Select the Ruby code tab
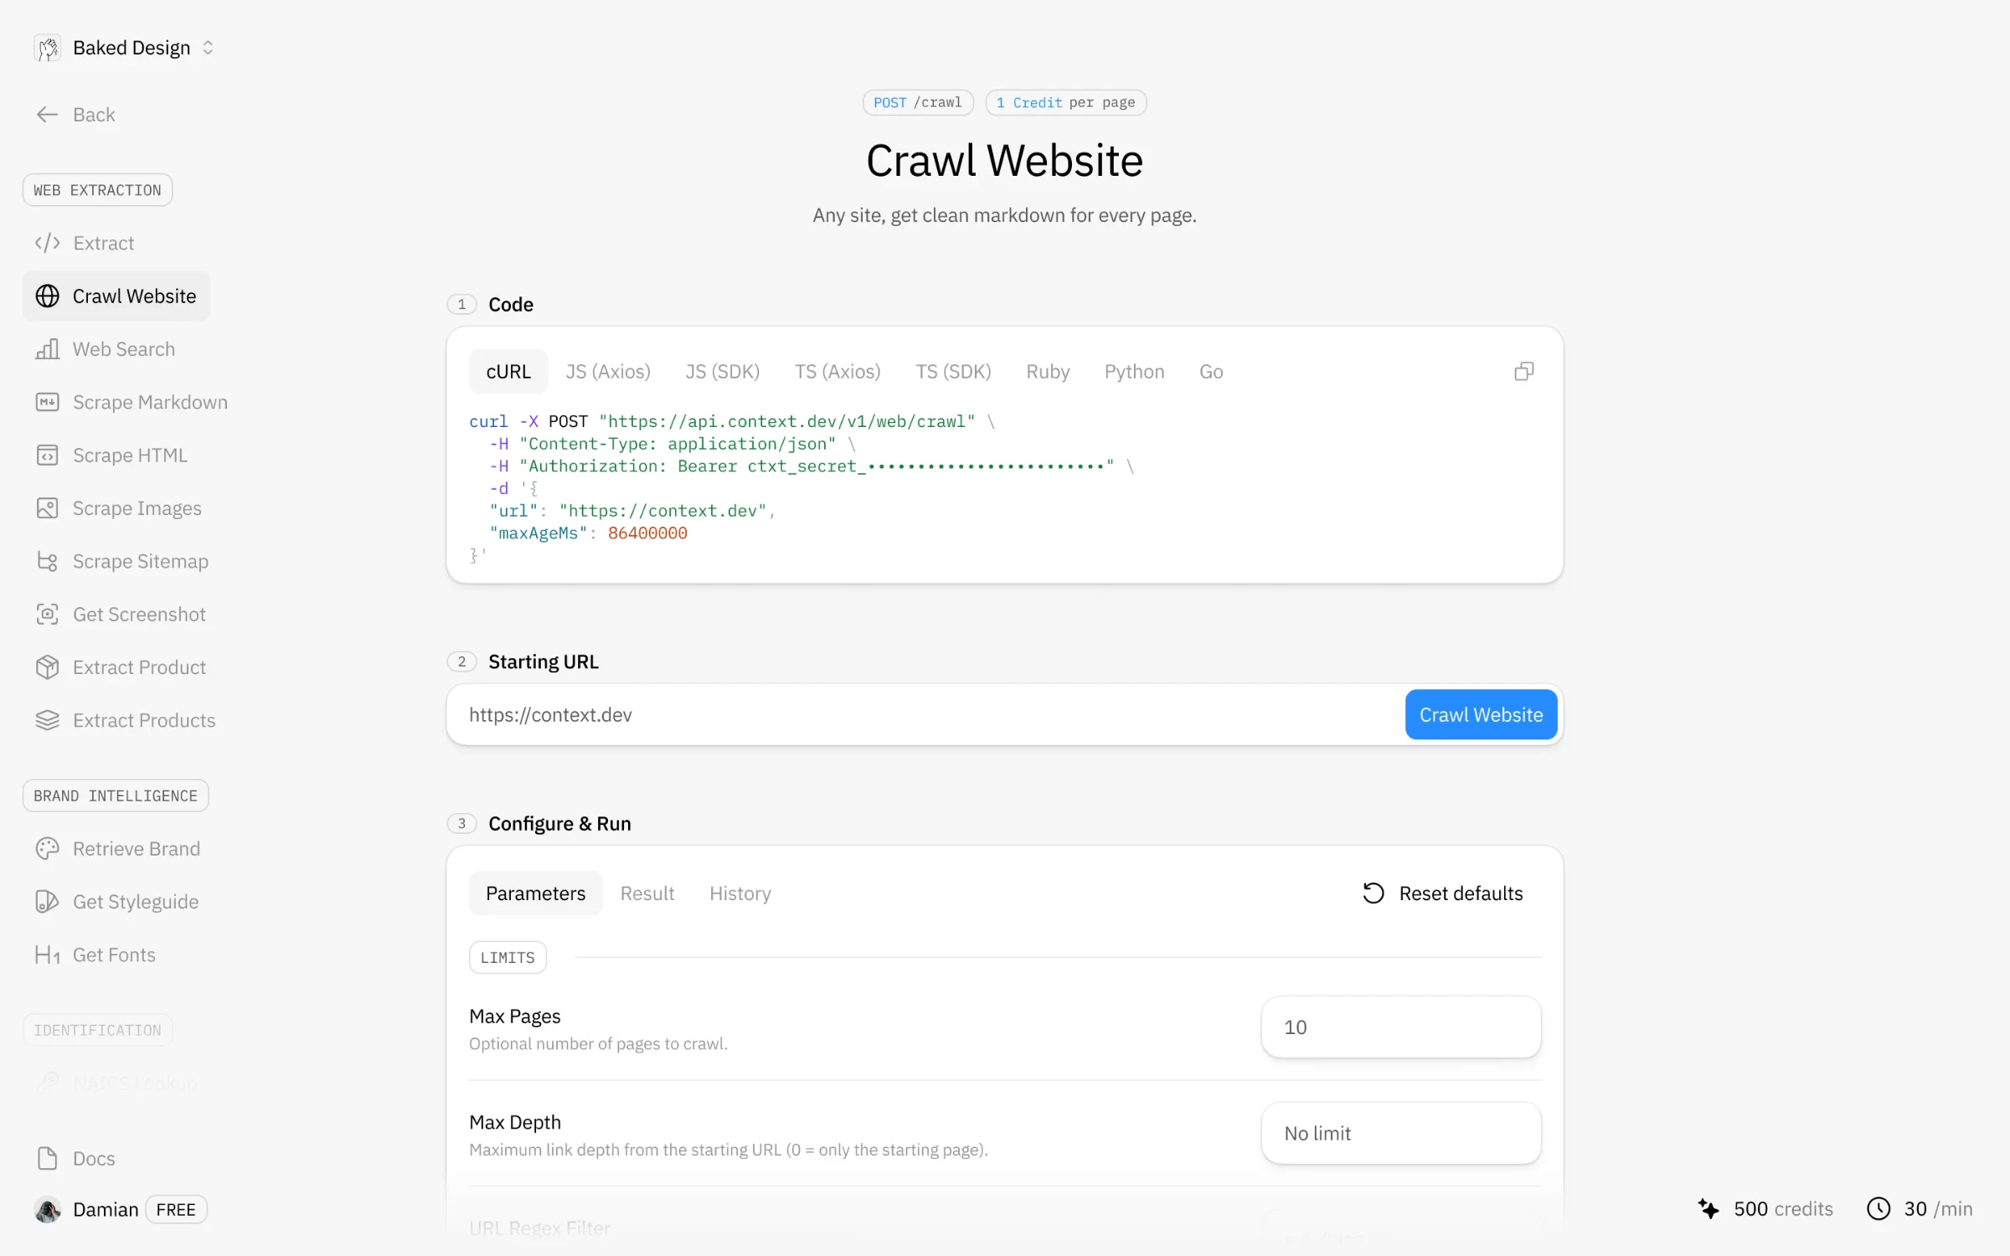Image resolution: width=2010 pixels, height=1256 pixels. [1048, 372]
